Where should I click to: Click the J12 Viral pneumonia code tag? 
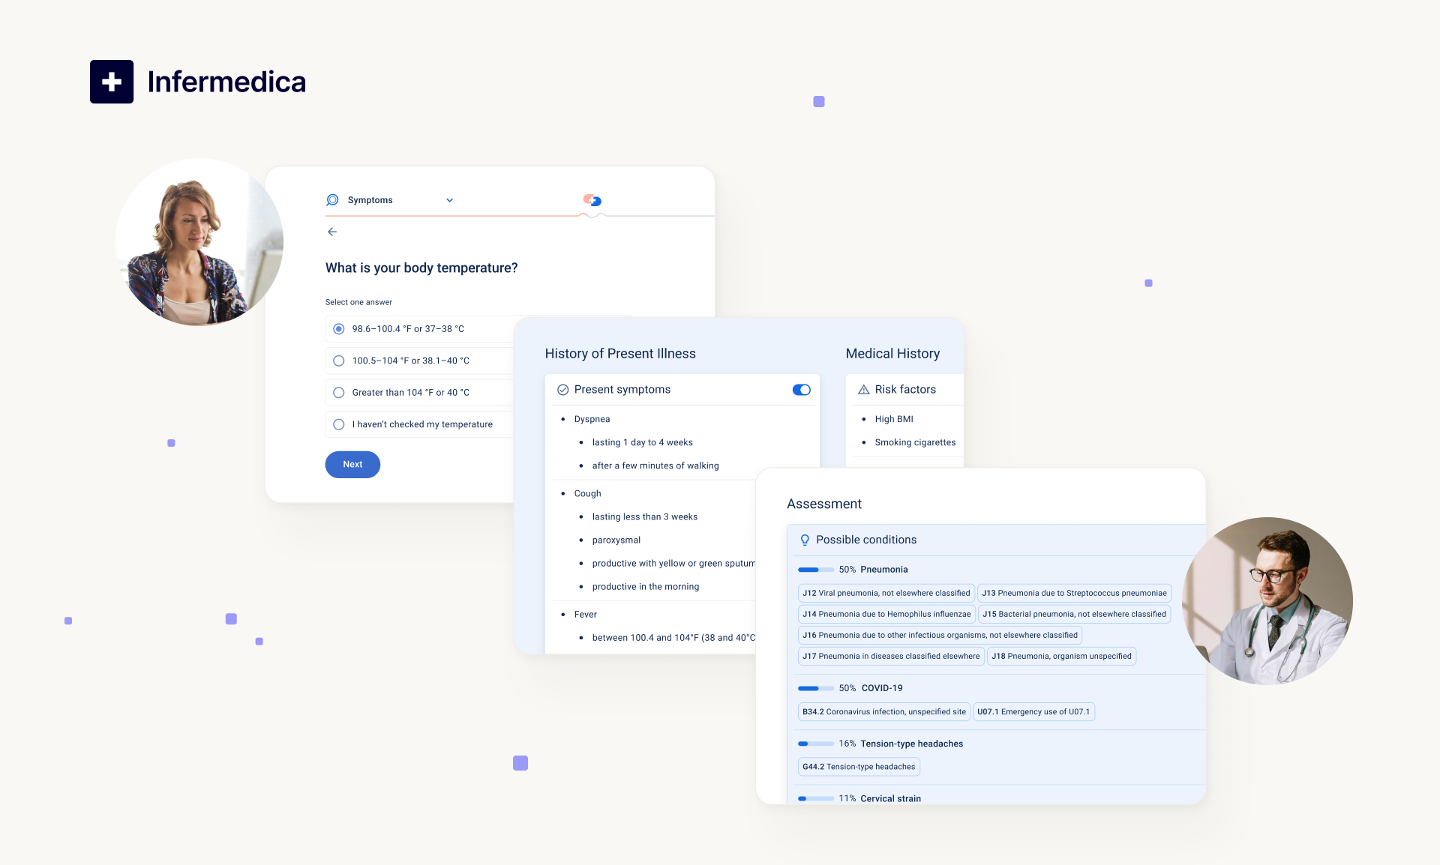click(x=886, y=593)
